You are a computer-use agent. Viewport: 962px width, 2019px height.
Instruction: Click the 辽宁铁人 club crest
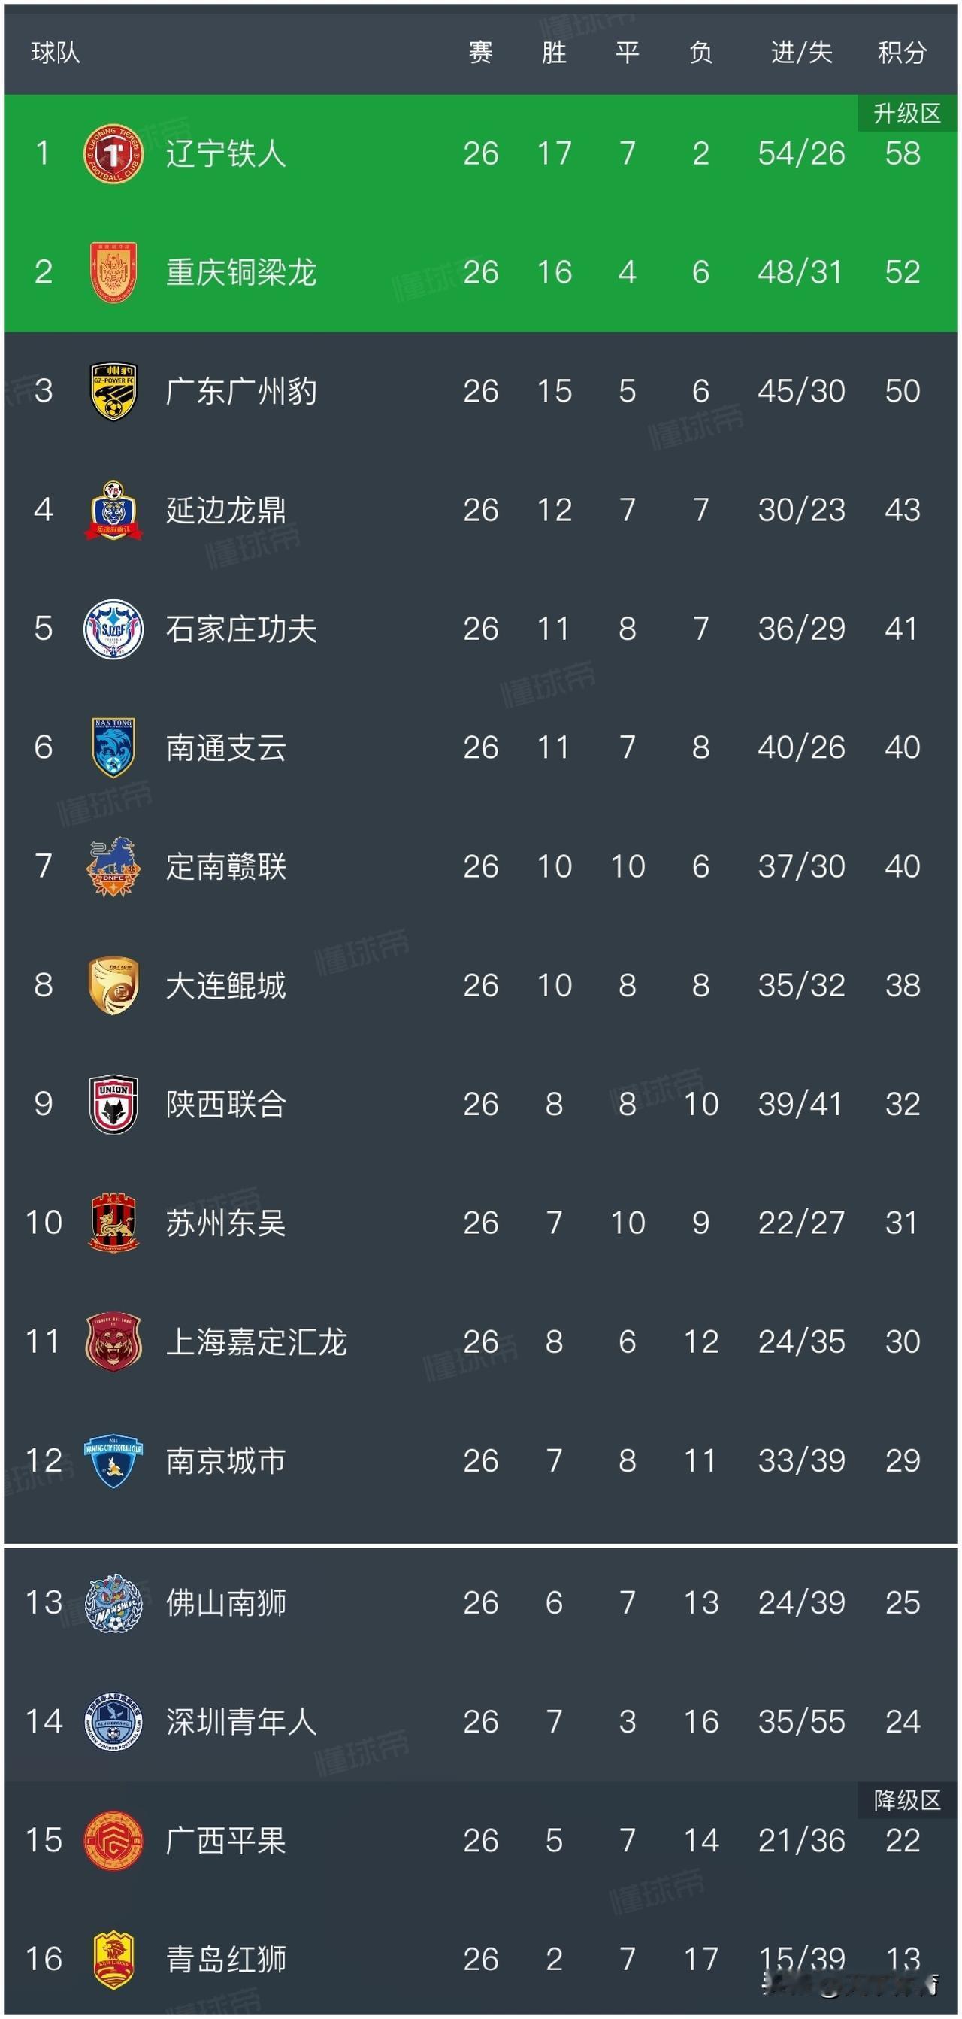[113, 153]
